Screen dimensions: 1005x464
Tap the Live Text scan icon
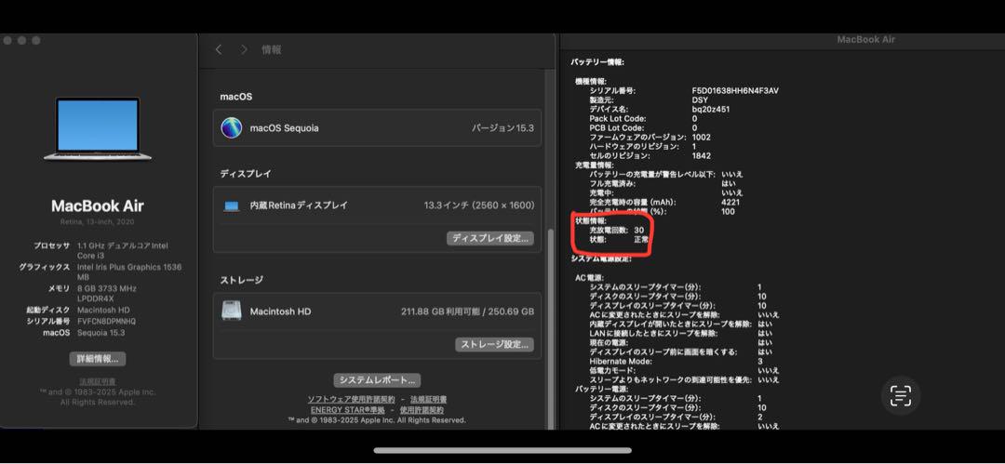(x=901, y=396)
